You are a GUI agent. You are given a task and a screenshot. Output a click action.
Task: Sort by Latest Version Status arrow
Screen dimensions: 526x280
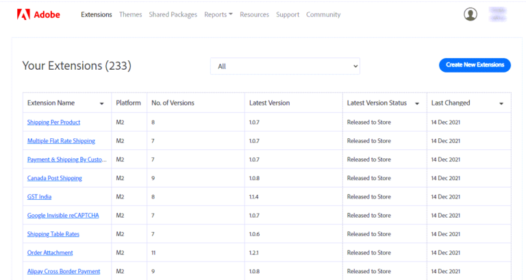[x=417, y=103]
